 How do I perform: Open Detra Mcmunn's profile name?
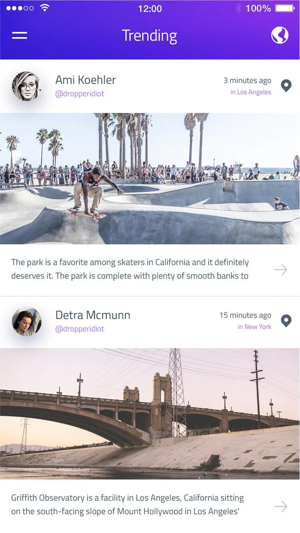pyautogui.click(x=93, y=315)
